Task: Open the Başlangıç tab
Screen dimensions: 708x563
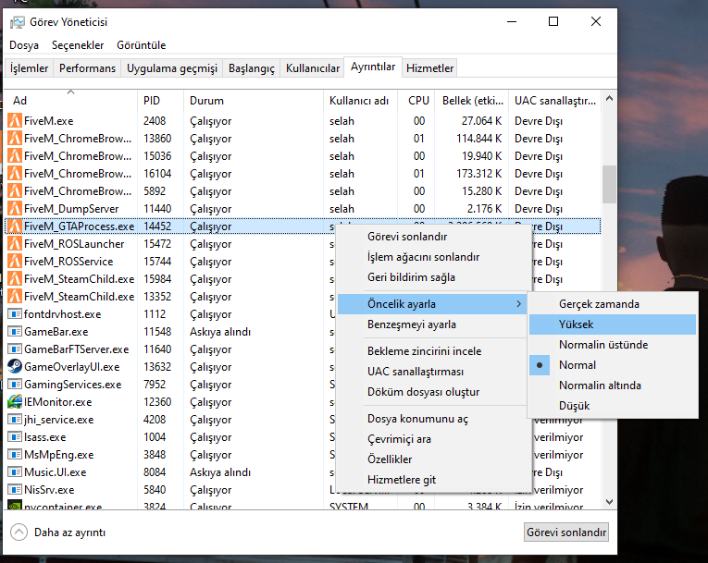Action: tap(252, 68)
